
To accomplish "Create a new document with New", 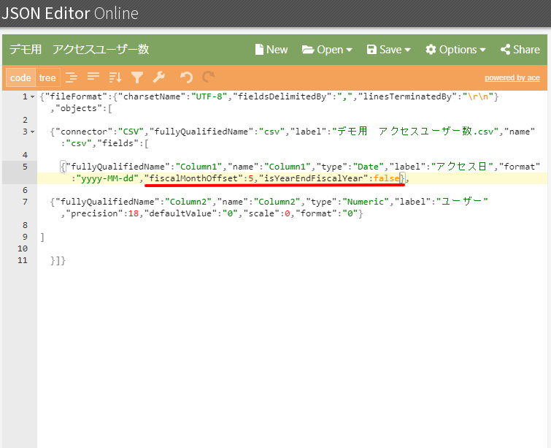I will tap(271, 50).
